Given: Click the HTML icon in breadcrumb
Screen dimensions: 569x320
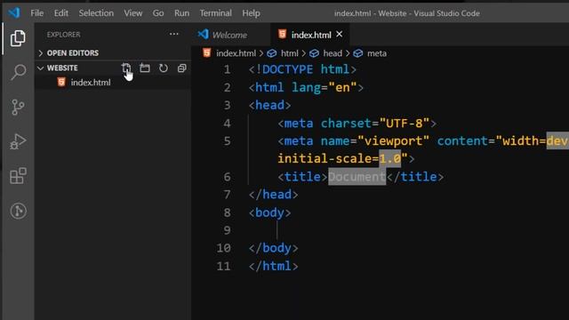Looking at the screenshot, I should coord(207,53).
